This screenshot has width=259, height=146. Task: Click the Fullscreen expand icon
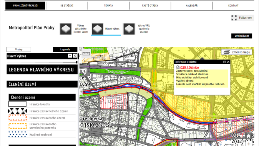coord(234,18)
